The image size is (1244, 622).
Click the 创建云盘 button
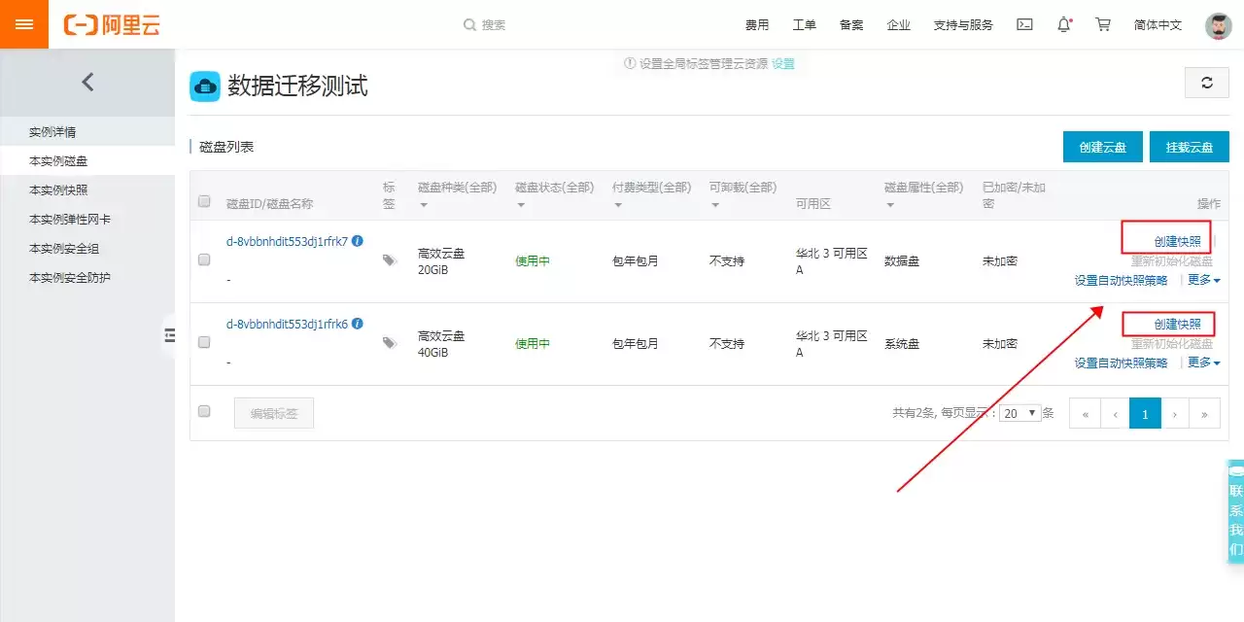[x=1103, y=147]
